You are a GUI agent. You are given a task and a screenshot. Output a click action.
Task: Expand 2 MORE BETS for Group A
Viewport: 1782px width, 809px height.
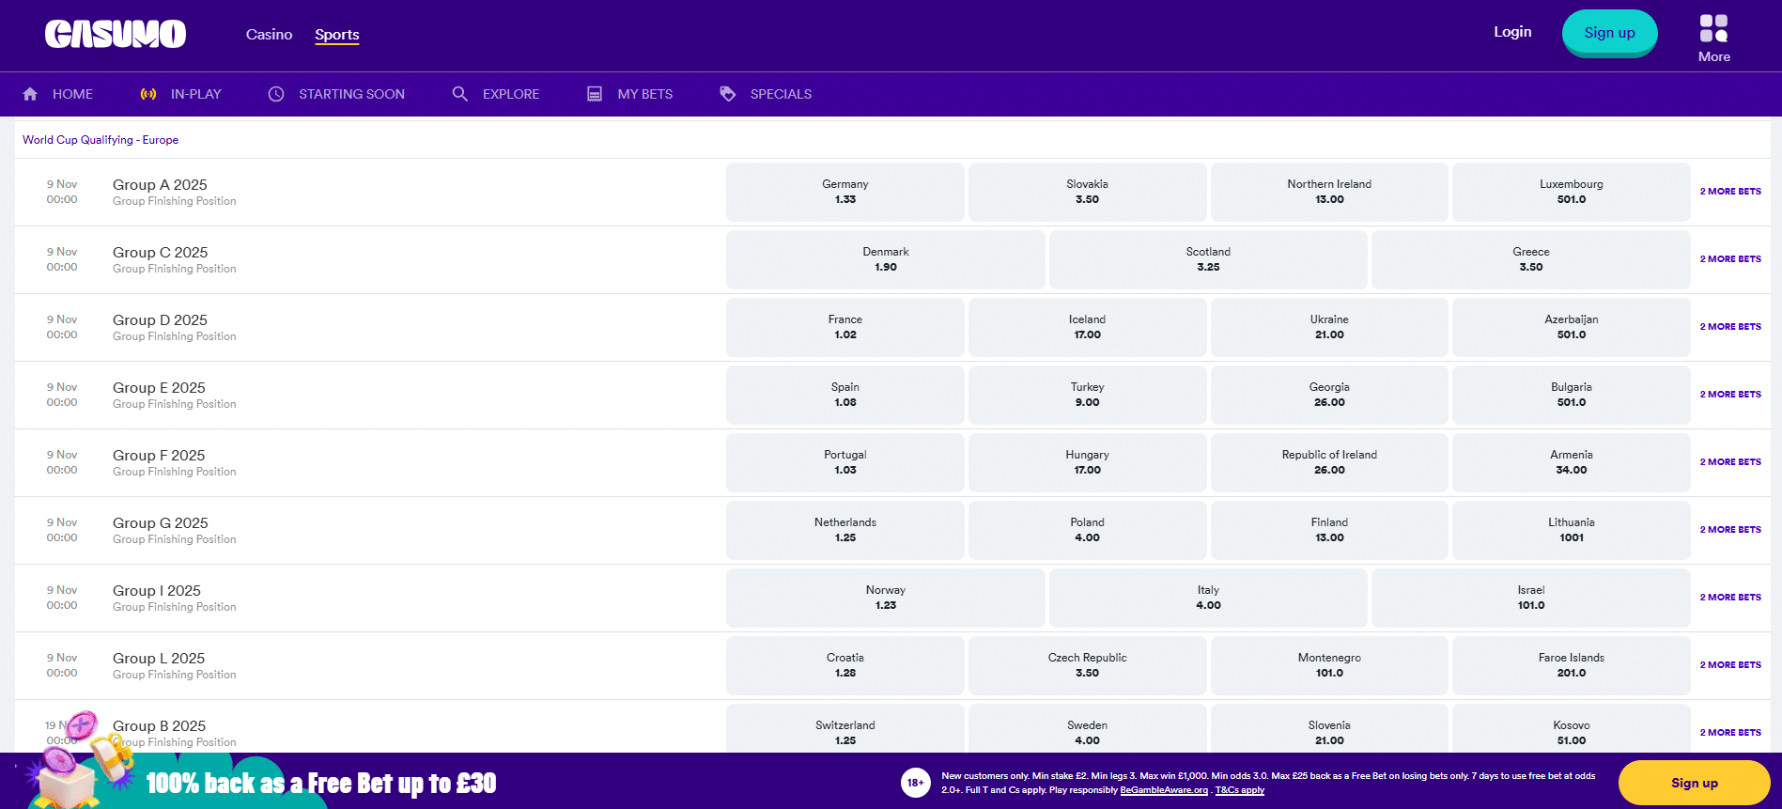click(1730, 192)
